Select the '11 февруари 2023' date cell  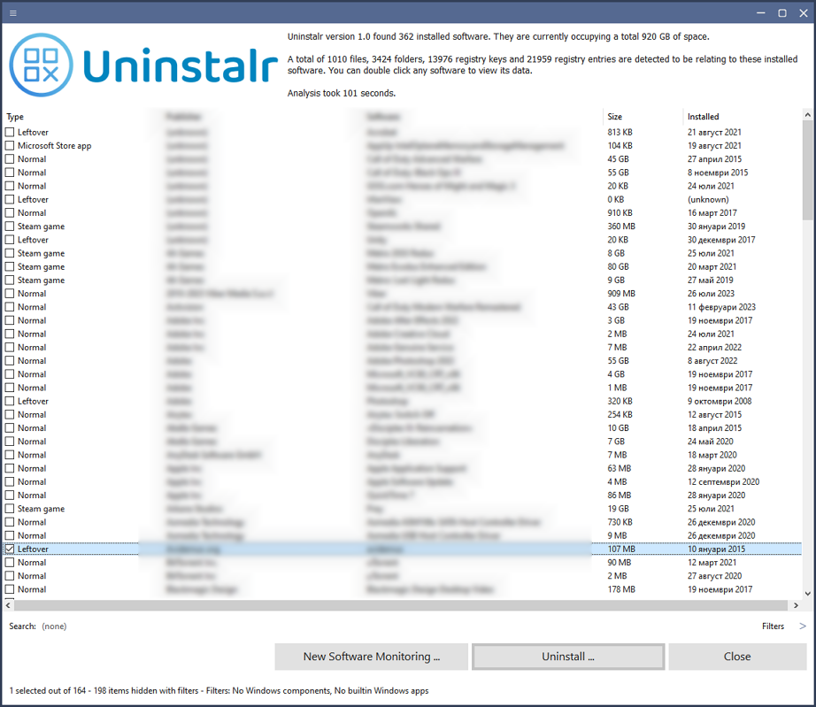pyautogui.click(x=721, y=307)
